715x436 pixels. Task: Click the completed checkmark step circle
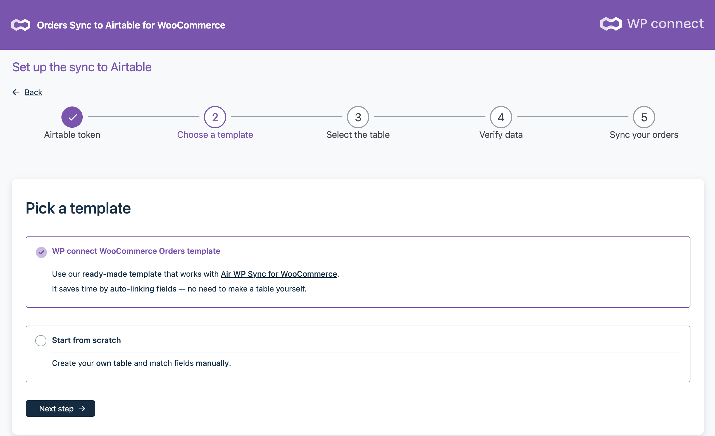click(72, 117)
